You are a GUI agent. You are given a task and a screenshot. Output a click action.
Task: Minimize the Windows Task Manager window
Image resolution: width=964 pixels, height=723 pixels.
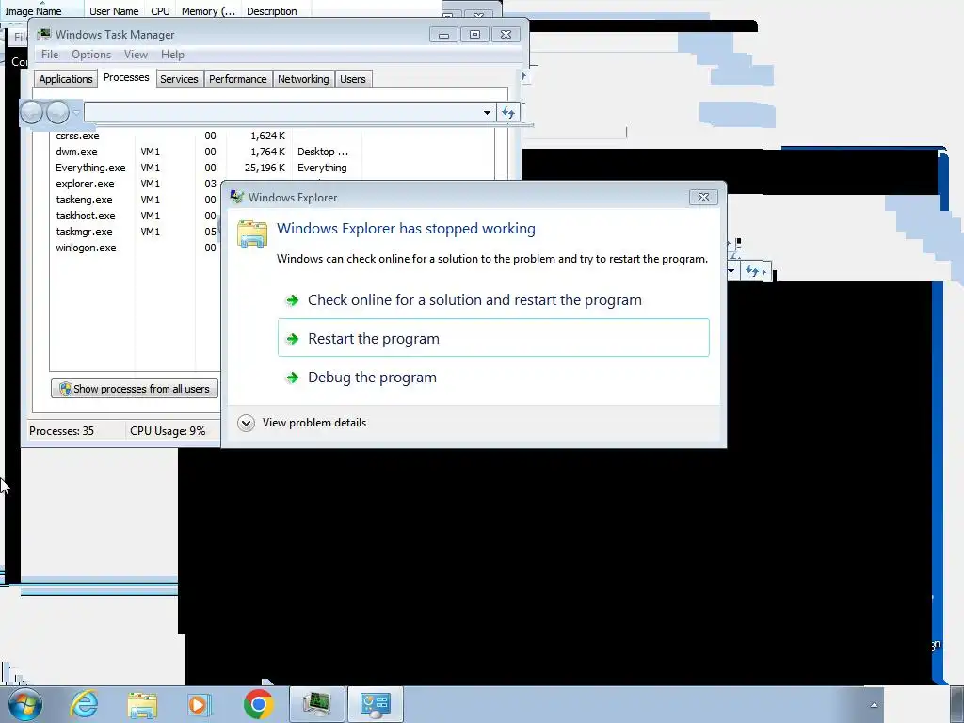click(x=444, y=35)
